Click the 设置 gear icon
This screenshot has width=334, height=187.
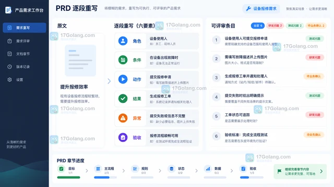(9, 79)
